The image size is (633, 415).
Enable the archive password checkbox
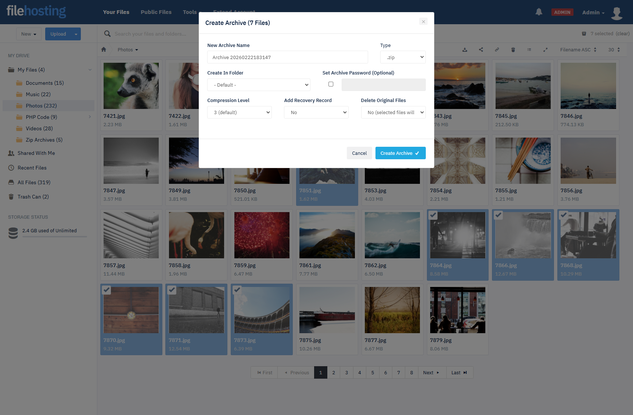331,84
